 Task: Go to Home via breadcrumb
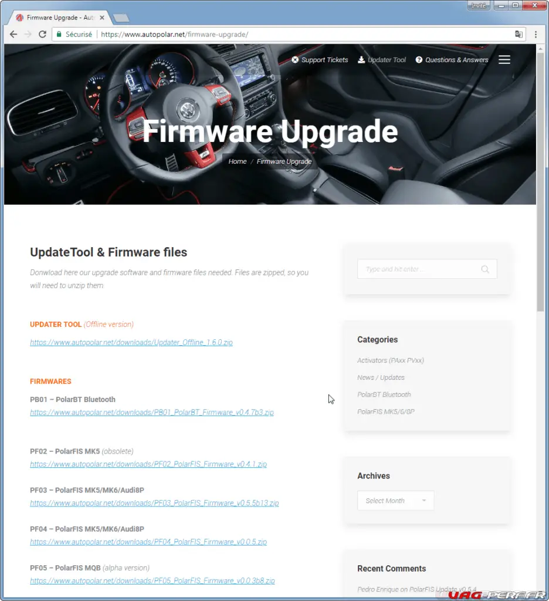click(x=238, y=161)
